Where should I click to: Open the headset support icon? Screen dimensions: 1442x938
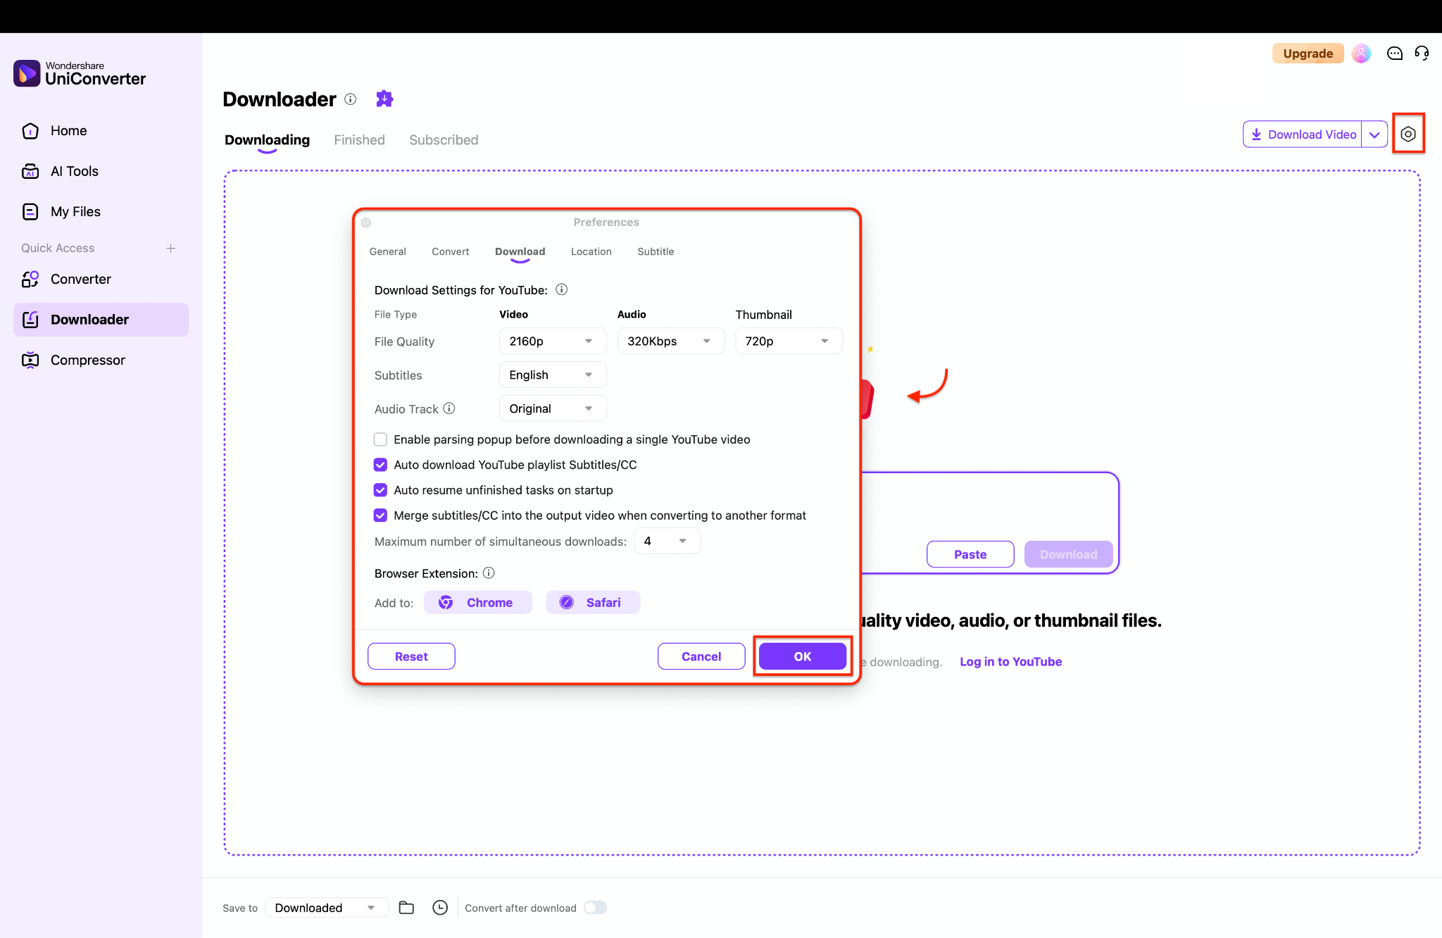[x=1422, y=53]
